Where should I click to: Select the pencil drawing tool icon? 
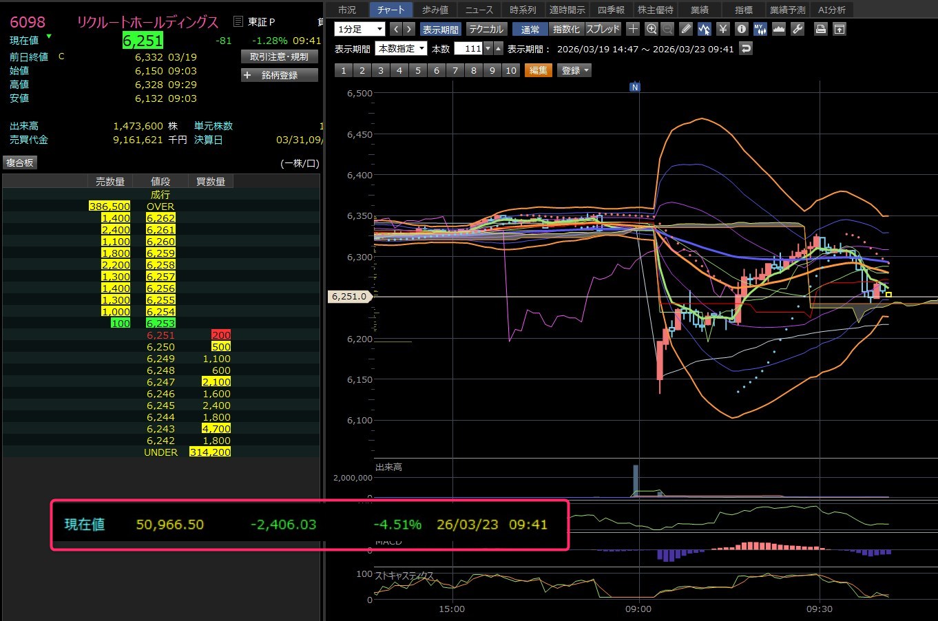686,29
